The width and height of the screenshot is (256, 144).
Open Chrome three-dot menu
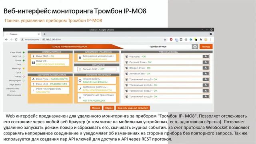point(211,40)
